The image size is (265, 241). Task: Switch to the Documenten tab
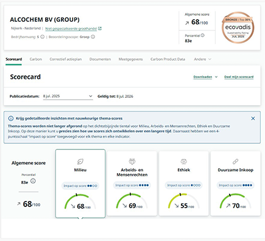tap(100, 59)
